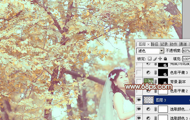This screenshot has height=120, width=190.
Task: Click the adjustment icon of 选取颜色 3 layer
Action: click(148, 118)
